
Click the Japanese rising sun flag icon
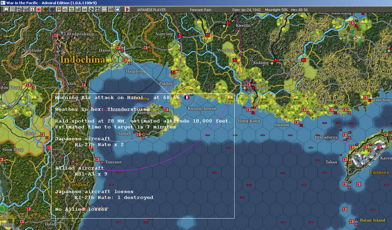(x=39, y=9)
